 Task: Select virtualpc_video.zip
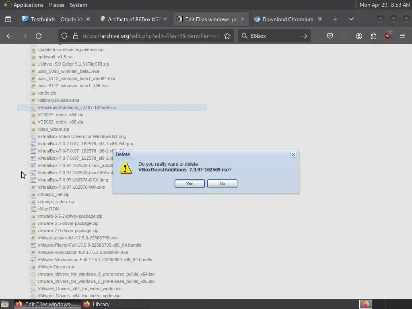coord(56,202)
